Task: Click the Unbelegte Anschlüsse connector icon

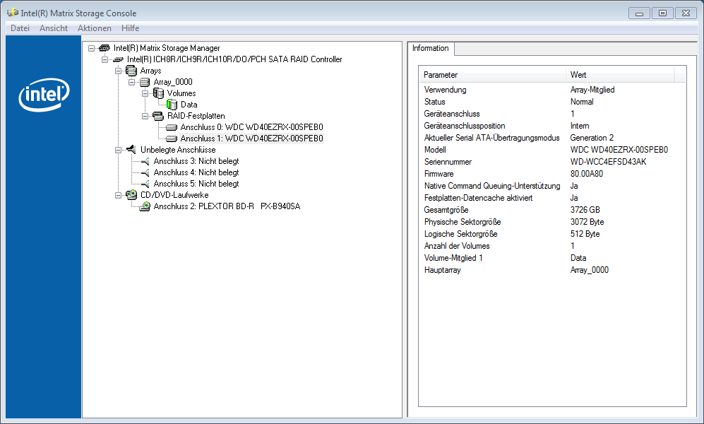Action: coord(131,150)
